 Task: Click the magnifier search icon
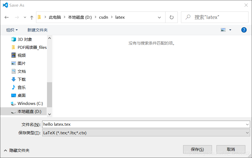188,17
